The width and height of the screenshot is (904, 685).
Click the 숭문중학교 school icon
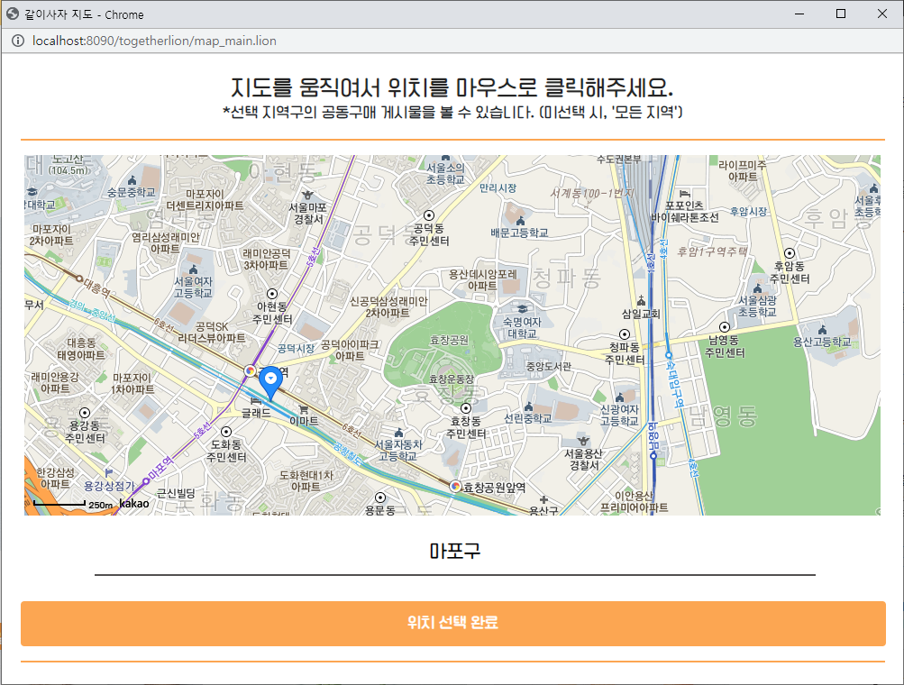point(132,180)
